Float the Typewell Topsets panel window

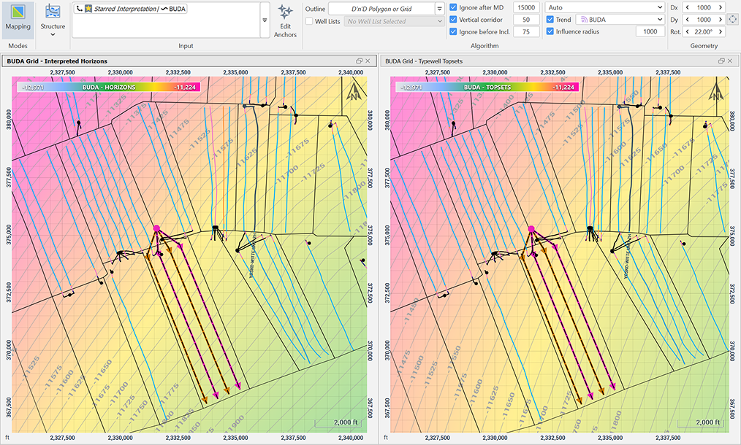[721, 61]
